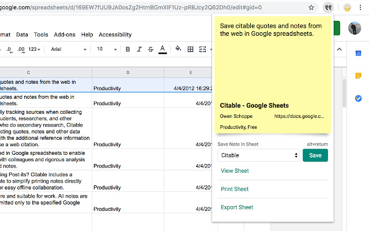Viewport: 369px width, 231px height.
Task: Open the text color picker
Action: click(x=163, y=49)
